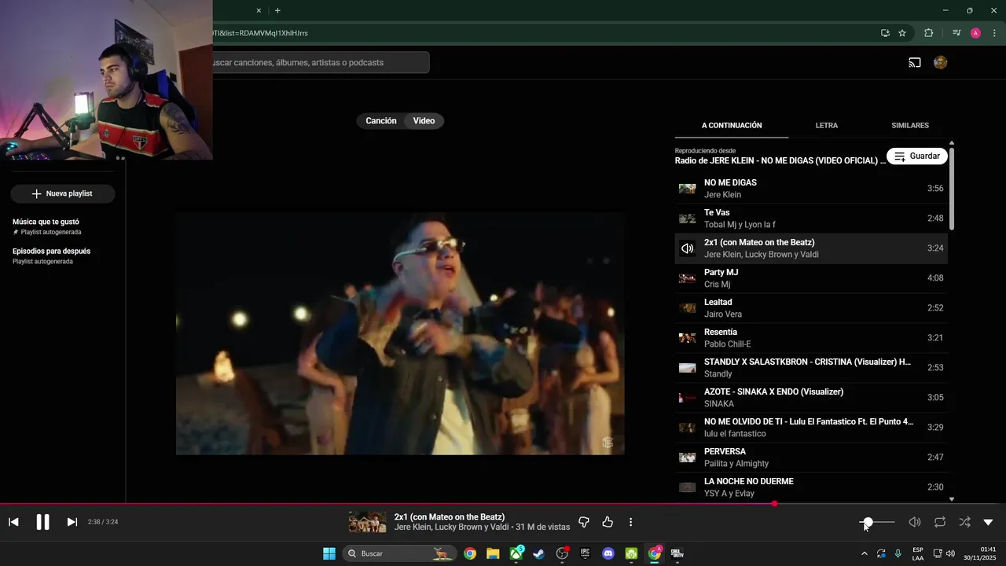Open the player three-dot options menu
1006x566 pixels.
pos(630,522)
